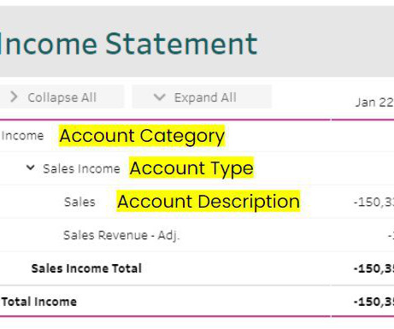Click the Collapse All chevron icon
Screen dimensions: 394x329
[x=14, y=97]
